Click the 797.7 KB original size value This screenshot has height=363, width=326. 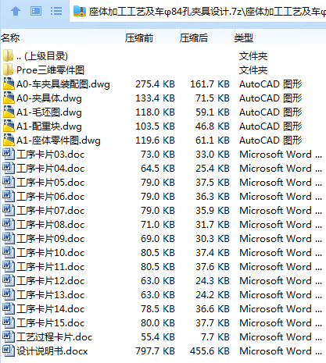(x=155, y=351)
